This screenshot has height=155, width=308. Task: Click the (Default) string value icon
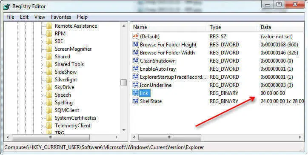(136, 36)
